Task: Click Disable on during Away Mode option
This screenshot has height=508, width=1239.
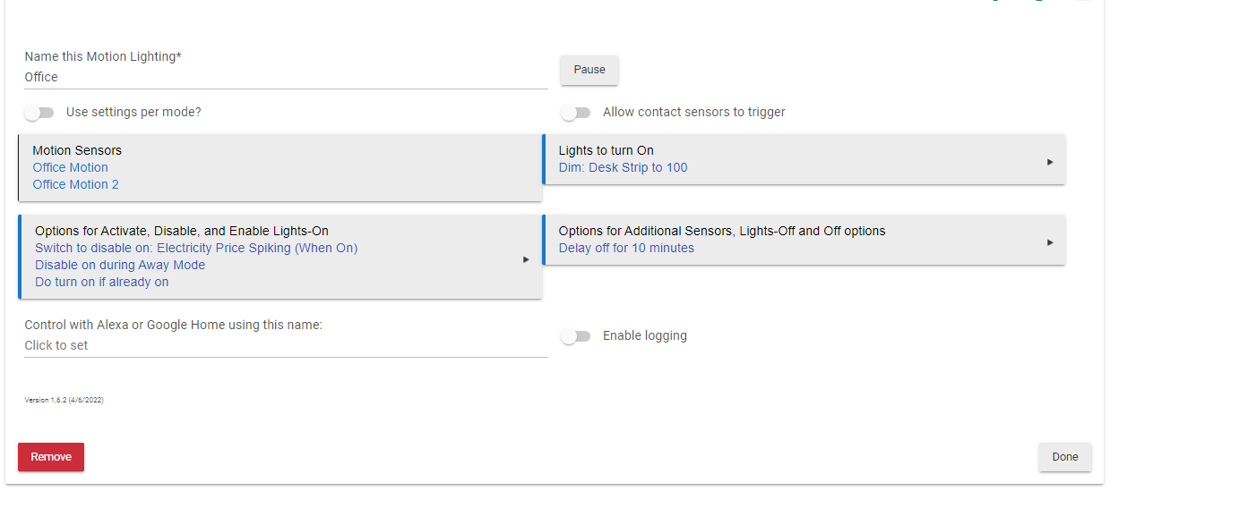Action: [120, 265]
